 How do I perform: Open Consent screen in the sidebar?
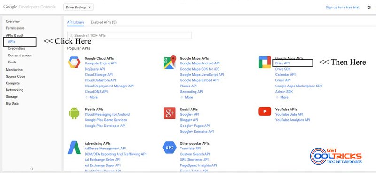point(20,55)
